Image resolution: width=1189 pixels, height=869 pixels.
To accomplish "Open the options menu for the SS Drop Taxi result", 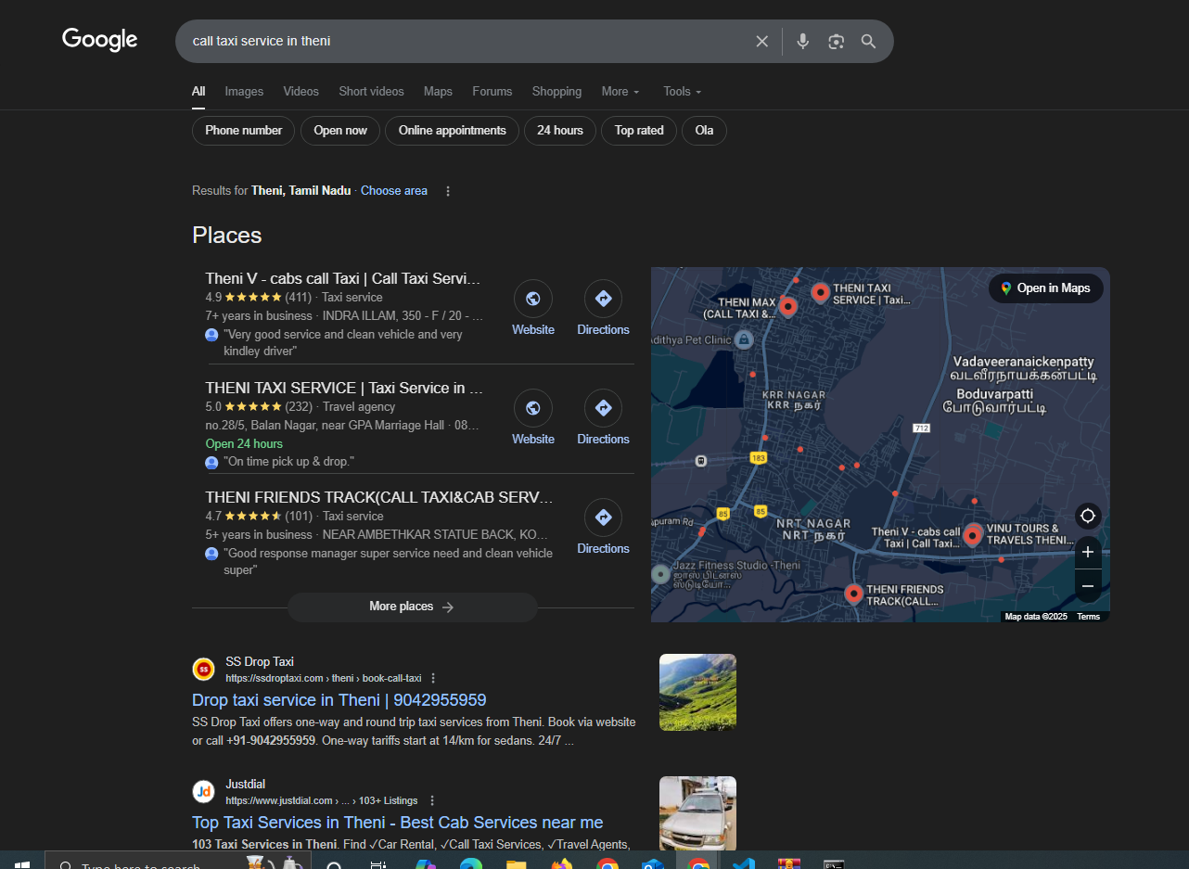I will [433, 678].
